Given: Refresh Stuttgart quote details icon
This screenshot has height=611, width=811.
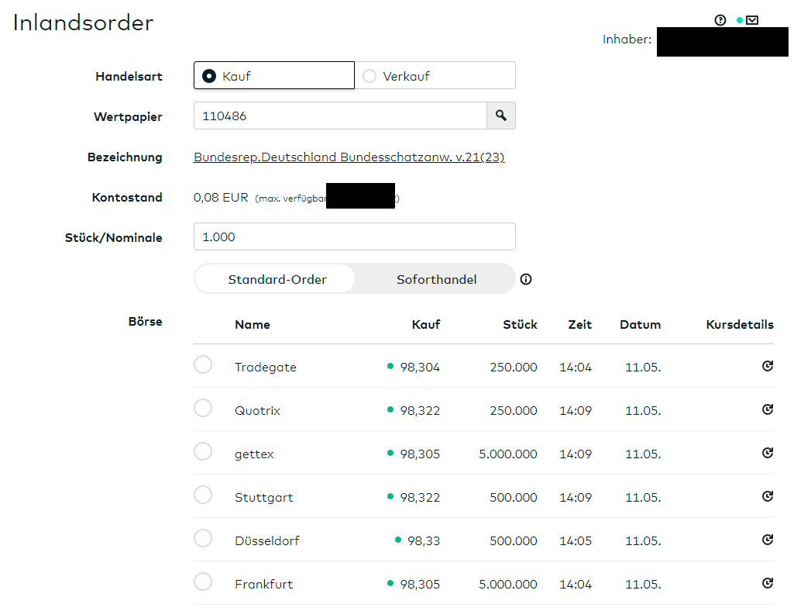Looking at the screenshot, I should pyautogui.click(x=768, y=496).
